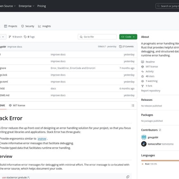Click the search magnifier icon in header
The image size is (179, 179).
click(158, 6)
